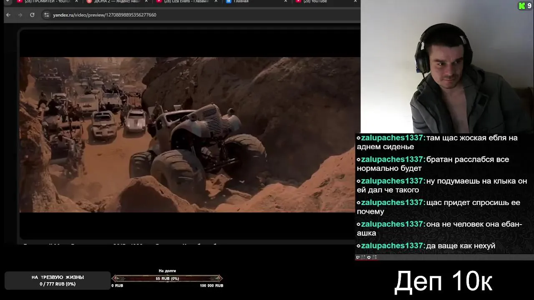The width and height of the screenshot is (534, 300).
Task: Click the 0 RUB start label
Action: (117, 285)
